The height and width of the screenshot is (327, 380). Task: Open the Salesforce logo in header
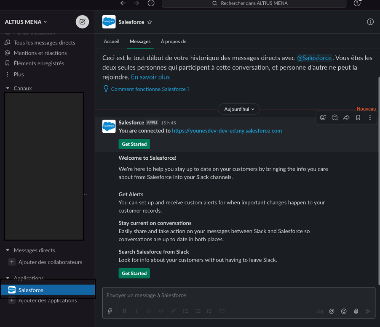109,22
